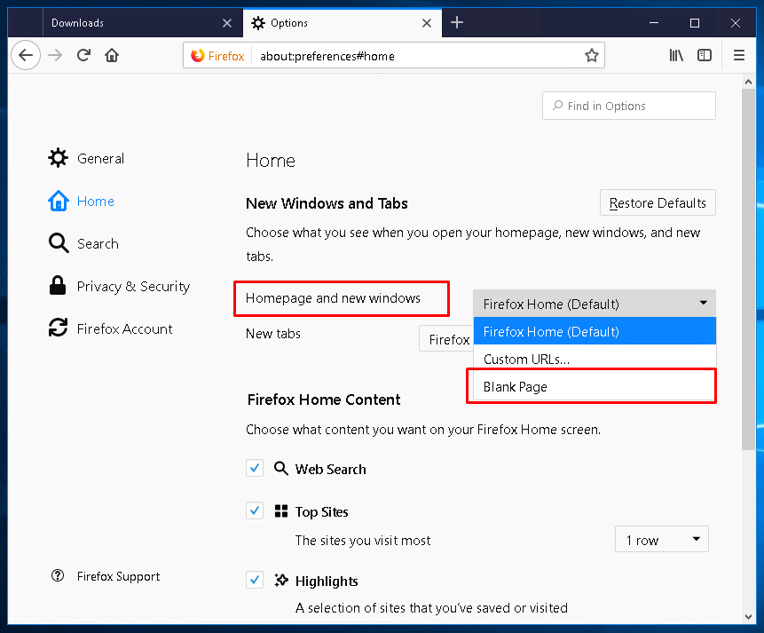The width and height of the screenshot is (764, 633).
Task: Open General settings category
Action: [x=86, y=158]
